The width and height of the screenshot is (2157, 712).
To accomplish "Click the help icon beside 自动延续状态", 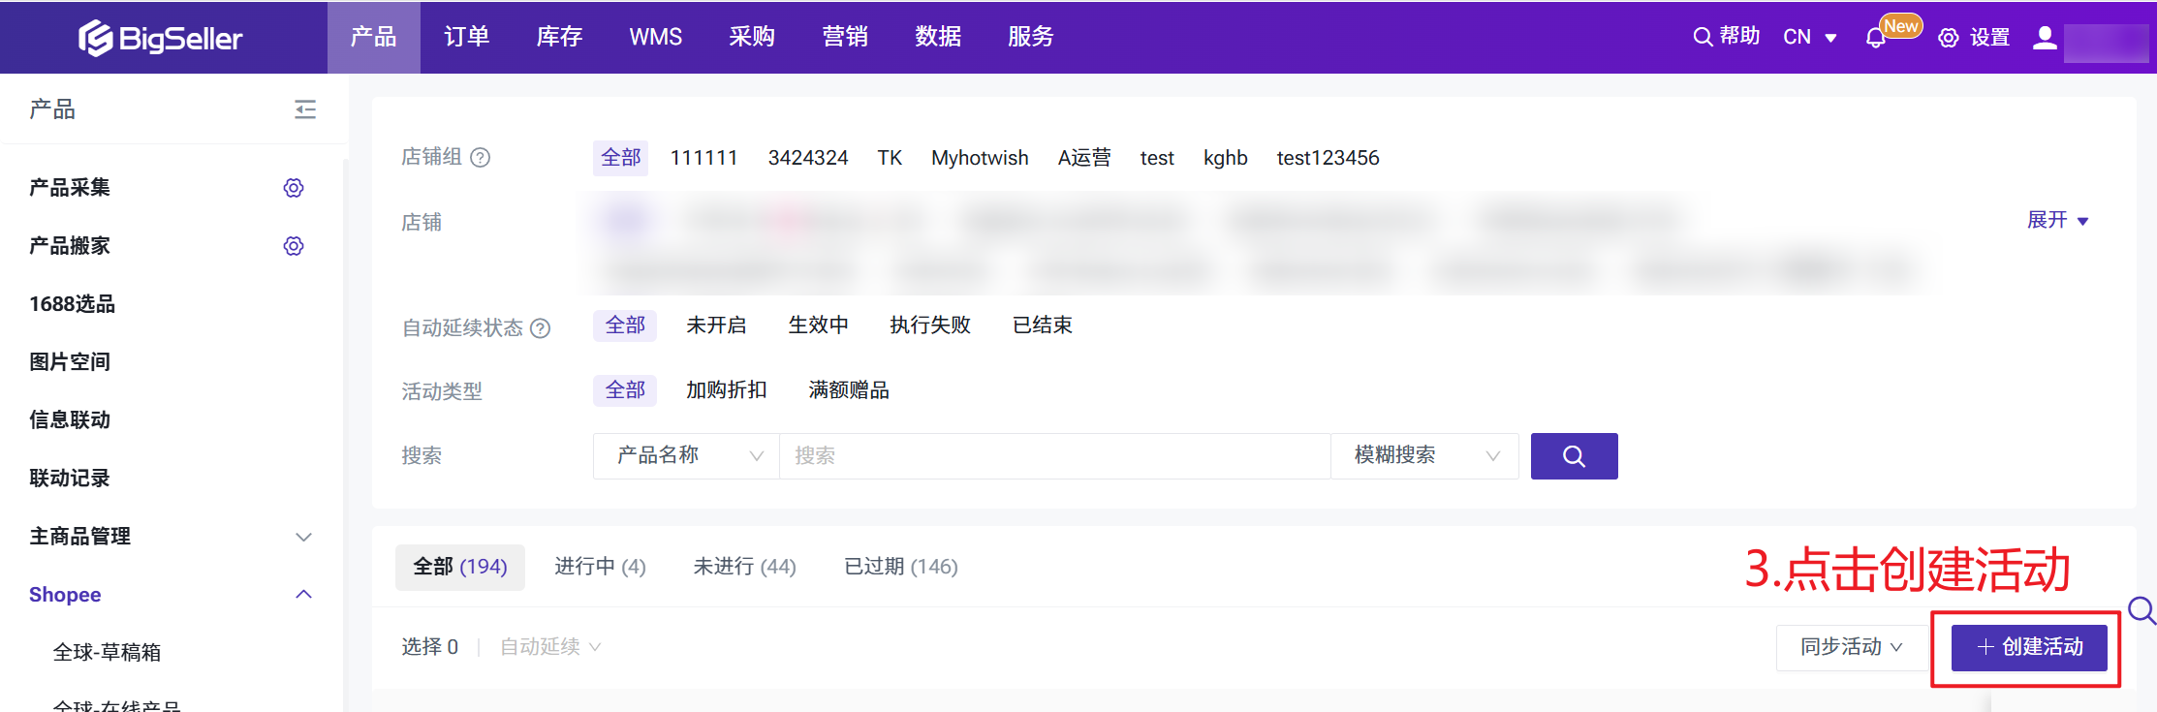I will (x=541, y=328).
